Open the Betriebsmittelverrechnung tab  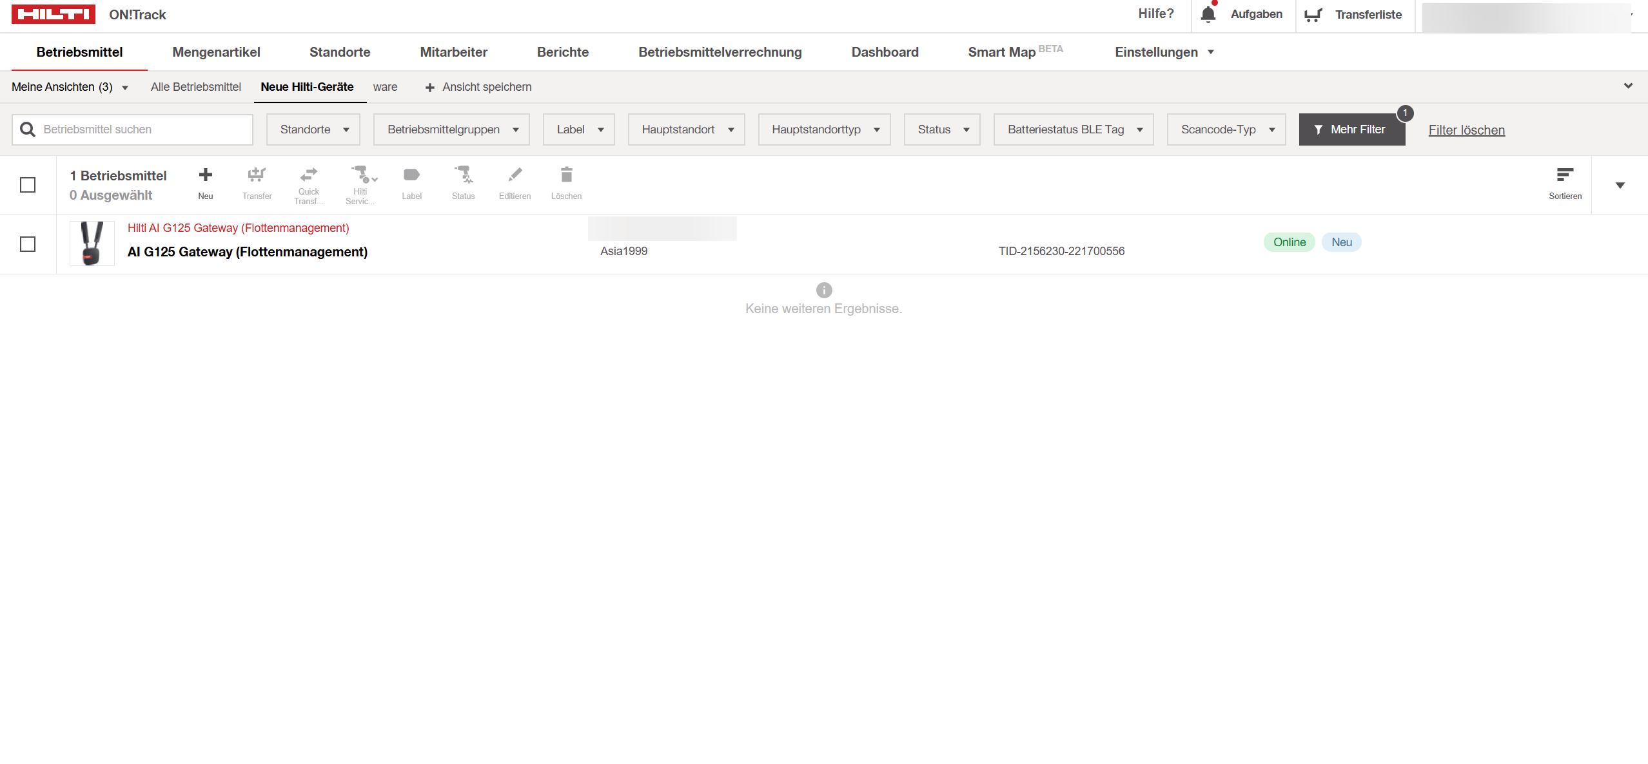pos(720,52)
